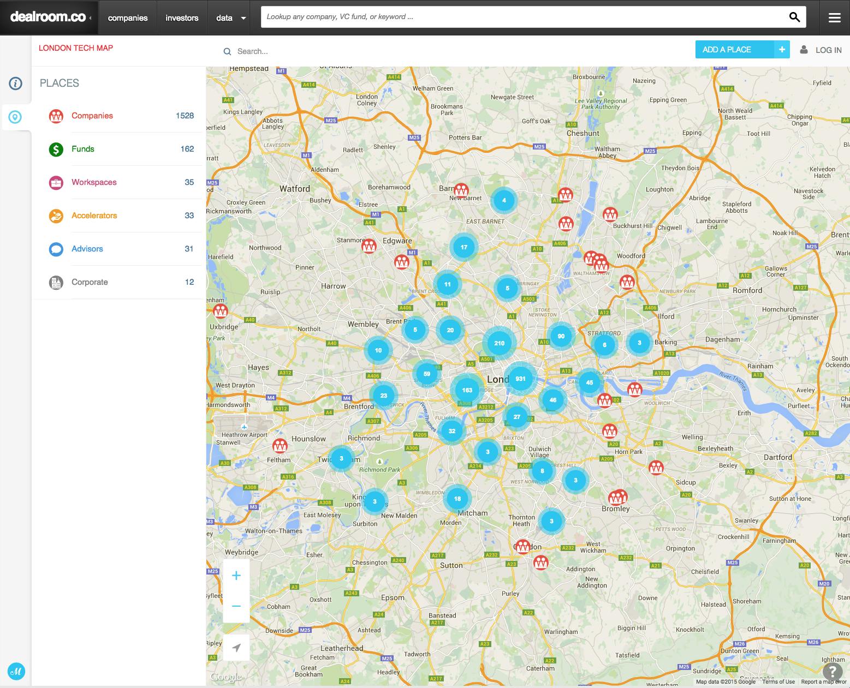The image size is (850, 688).
Task: Select the map pin sidebar icon
Action: coord(16,116)
